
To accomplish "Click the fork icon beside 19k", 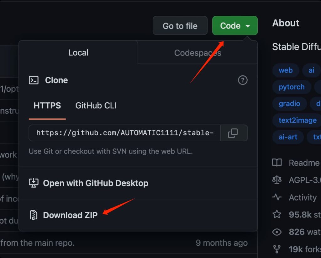I will pyautogui.click(x=277, y=249).
